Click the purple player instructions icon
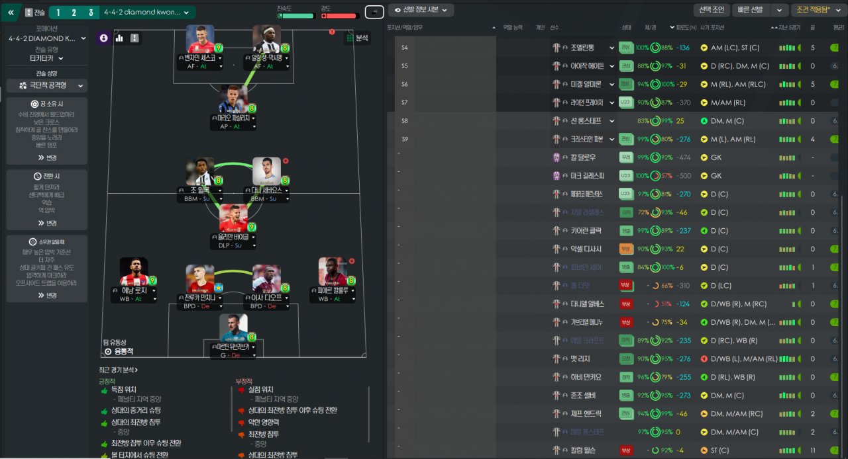848x459 pixels. pyautogui.click(x=104, y=38)
